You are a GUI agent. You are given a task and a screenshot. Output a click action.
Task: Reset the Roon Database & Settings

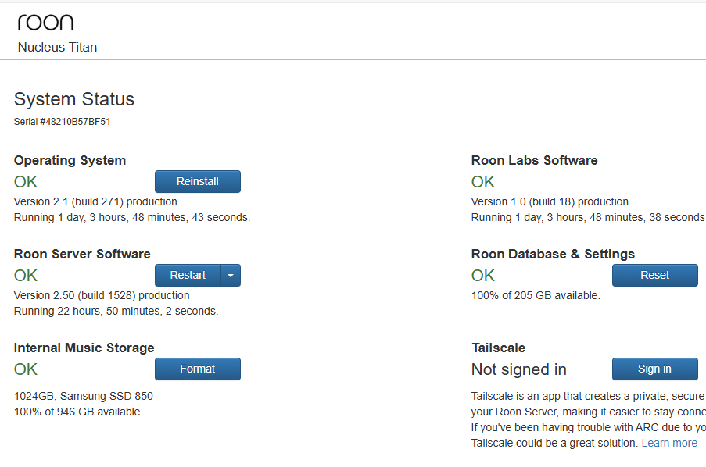pos(655,275)
